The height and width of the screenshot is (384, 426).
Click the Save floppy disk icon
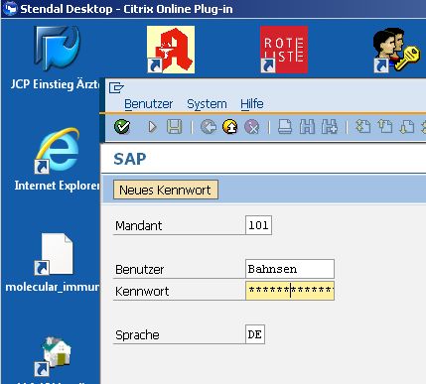pos(175,127)
